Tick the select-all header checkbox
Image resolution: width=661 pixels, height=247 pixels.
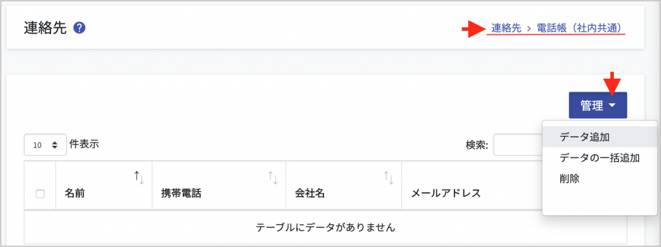point(41,194)
